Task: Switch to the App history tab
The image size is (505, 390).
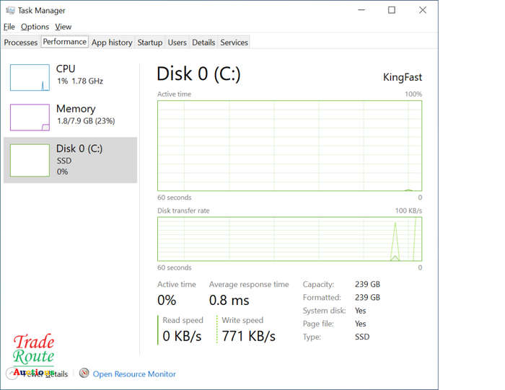Action: point(112,42)
